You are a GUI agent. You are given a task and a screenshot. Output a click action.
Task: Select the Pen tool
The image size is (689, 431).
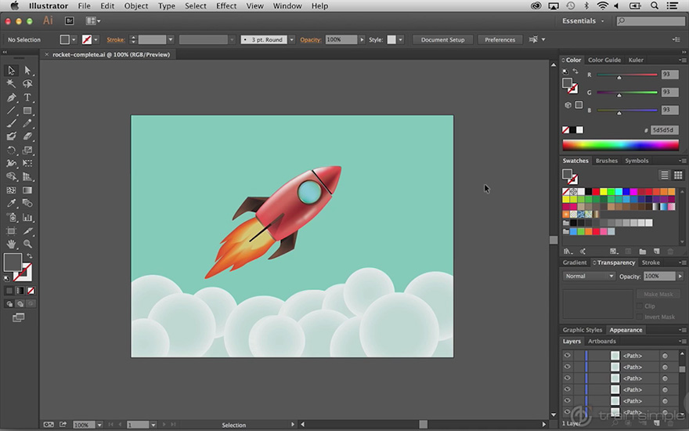click(11, 97)
